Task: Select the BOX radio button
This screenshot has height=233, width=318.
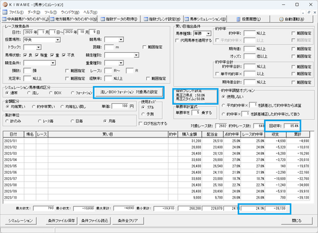Action: pyautogui.click(x=50, y=93)
